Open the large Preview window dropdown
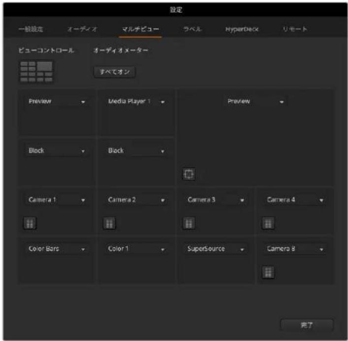The height and width of the screenshot is (341, 348). click(255, 102)
